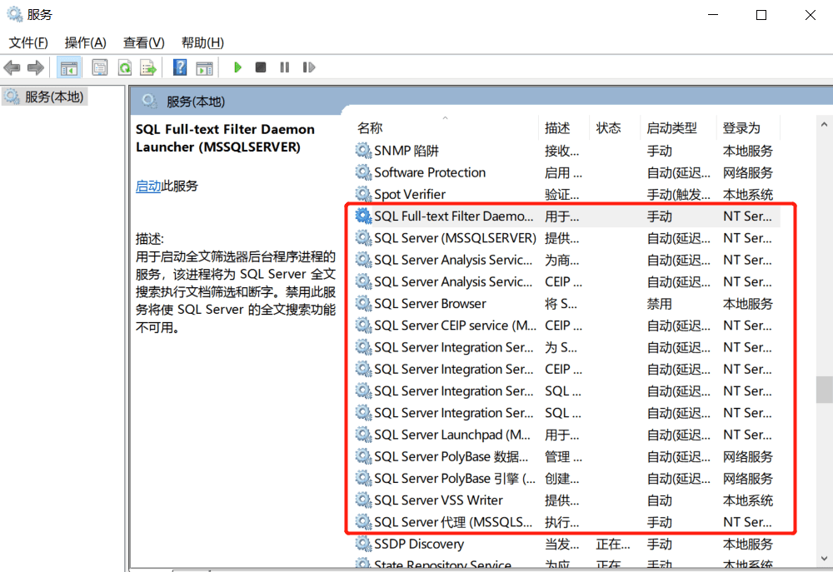The height and width of the screenshot is (572, 833).
Task: Select the Spot Verifier gear icon
Action: (x=363, y=194)
